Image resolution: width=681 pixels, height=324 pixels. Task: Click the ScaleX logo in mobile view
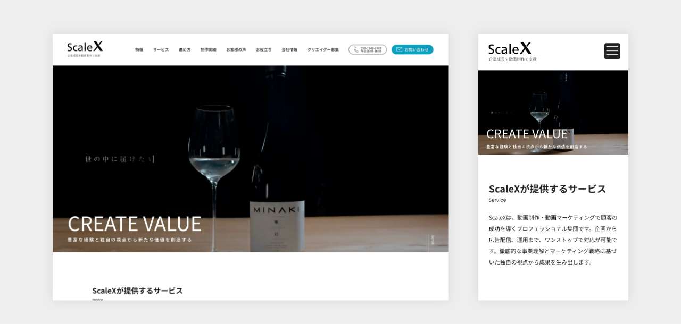512,52
